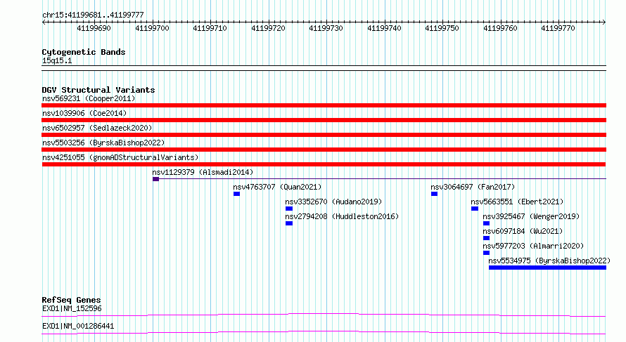Click ruler position 41199750
Image resolution: width=626 pixels, height=342 pixels.
(x=442, y=28)
